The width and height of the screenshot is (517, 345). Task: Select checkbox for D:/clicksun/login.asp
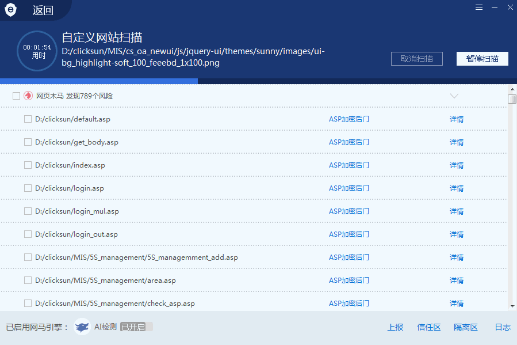tap(28, 188)
